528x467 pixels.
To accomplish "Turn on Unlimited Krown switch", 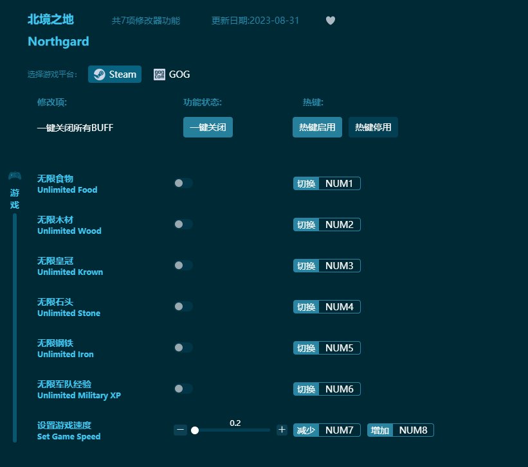I will [x=183, y=265].
